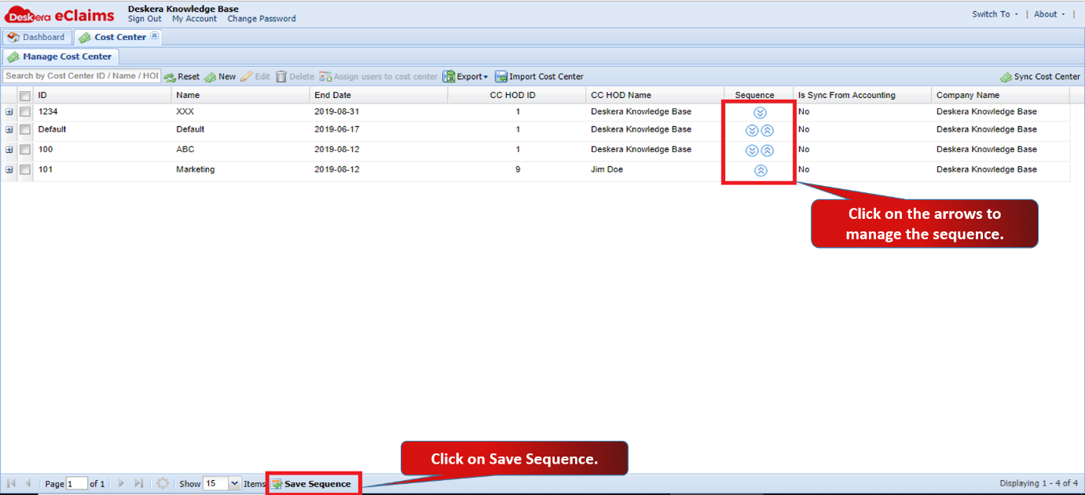Click the Reset search icon
This screenshot has height=495, width=1085.
[170, 77]
